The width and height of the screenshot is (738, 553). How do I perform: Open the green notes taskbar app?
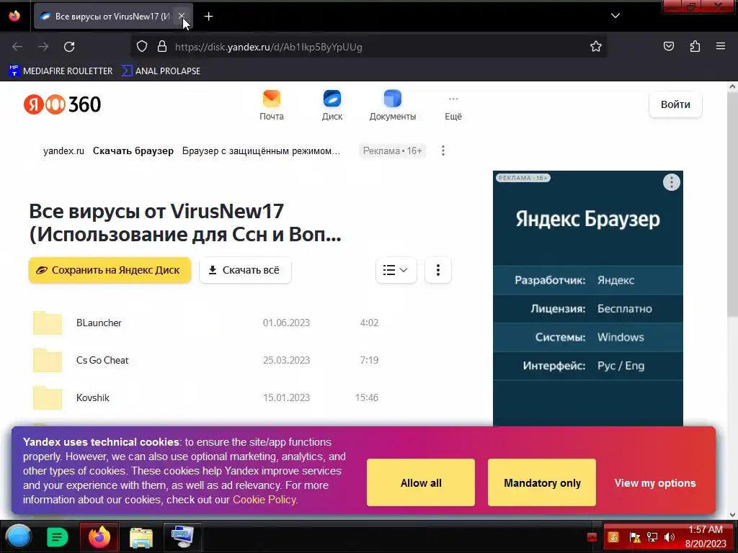58,536
